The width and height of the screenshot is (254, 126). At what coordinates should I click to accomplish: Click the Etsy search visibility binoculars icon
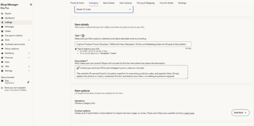2,36
